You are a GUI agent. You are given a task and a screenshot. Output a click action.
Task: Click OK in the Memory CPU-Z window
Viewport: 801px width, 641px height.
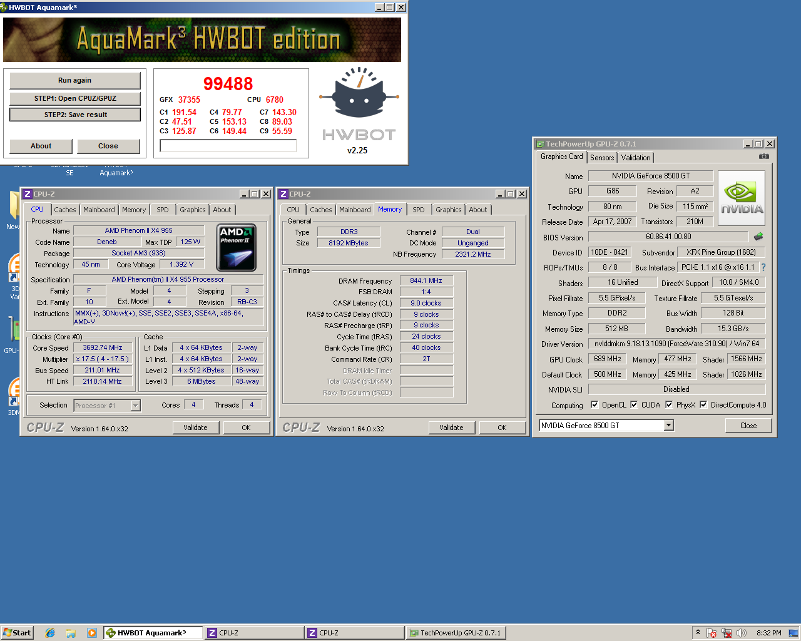click(x=502, y=428)
